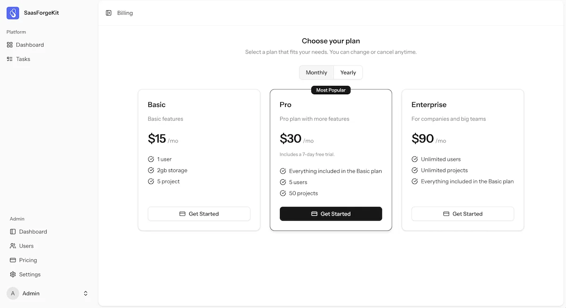Click the Users people icon
566x308 pixels.
pos(13,246)
